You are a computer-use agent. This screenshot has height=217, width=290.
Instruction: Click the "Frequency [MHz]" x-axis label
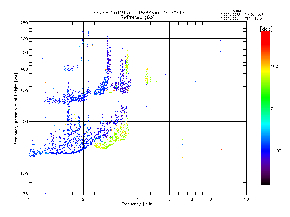coord(137,204)
